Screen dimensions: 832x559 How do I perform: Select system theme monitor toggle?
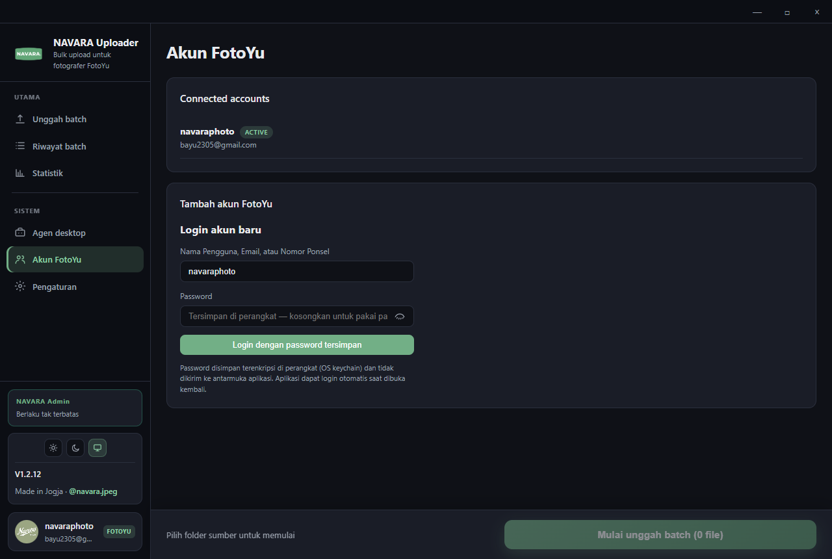click(97, 448)
